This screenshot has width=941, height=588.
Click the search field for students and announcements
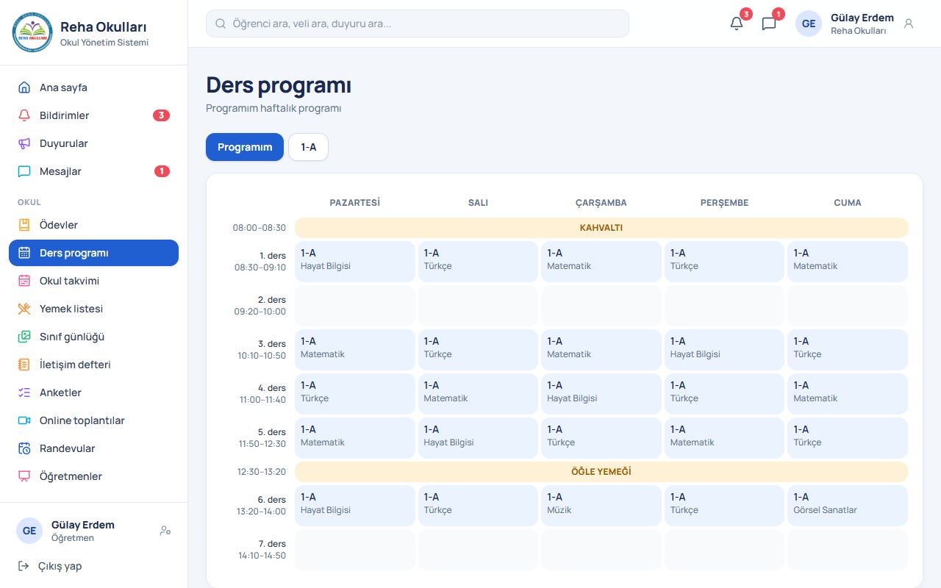click(418, 24)
